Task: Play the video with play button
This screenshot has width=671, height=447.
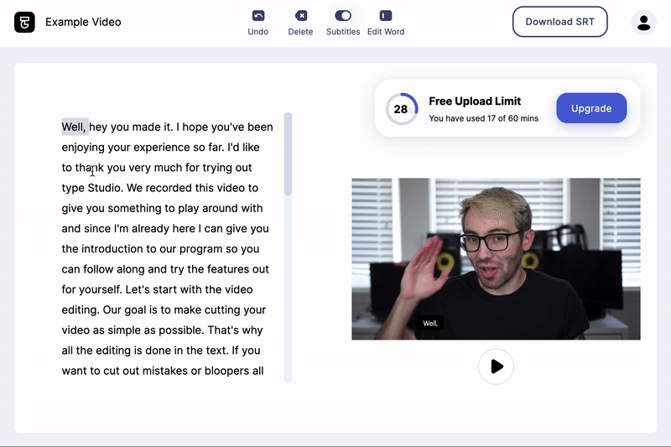Action: tap(496, 366)
